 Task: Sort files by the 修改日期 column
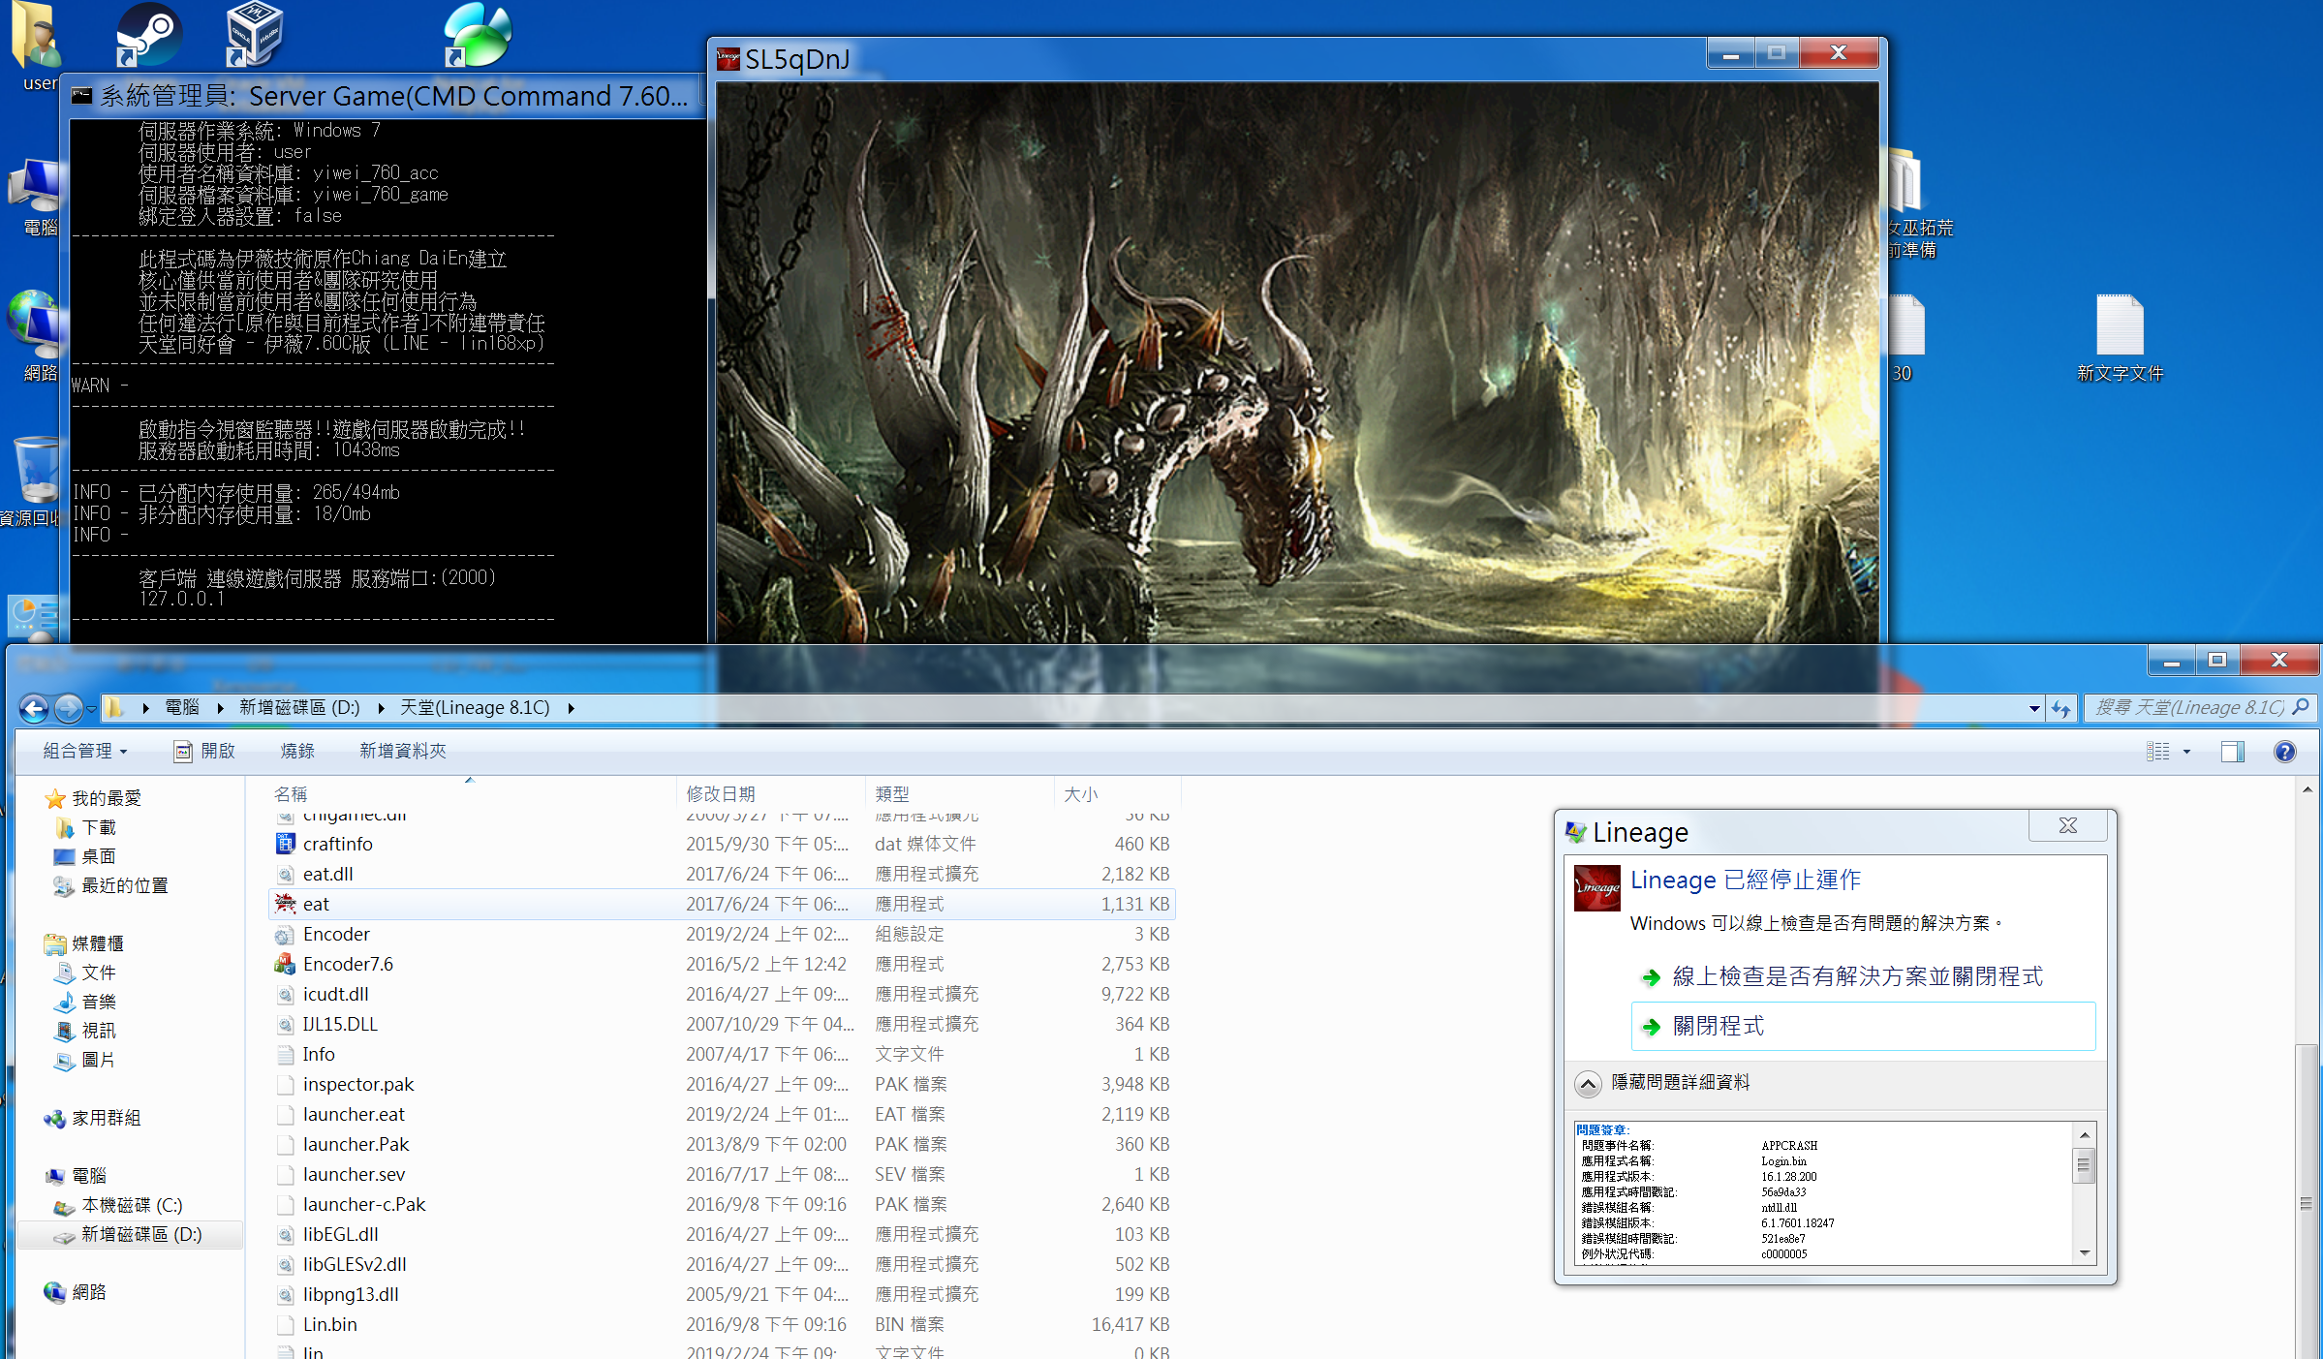tap(721, 794)
